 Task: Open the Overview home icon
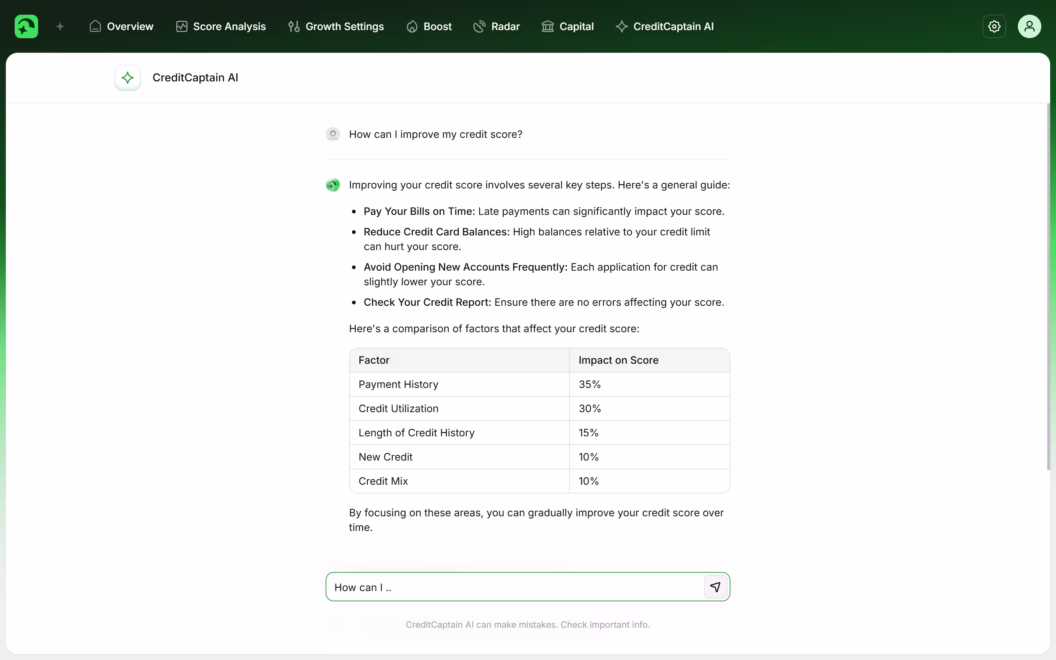[x=95, y=27]
